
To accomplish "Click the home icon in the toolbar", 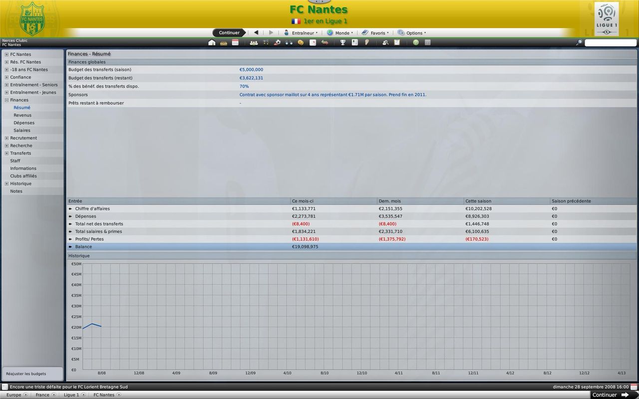I will click(x=212, y=43).
